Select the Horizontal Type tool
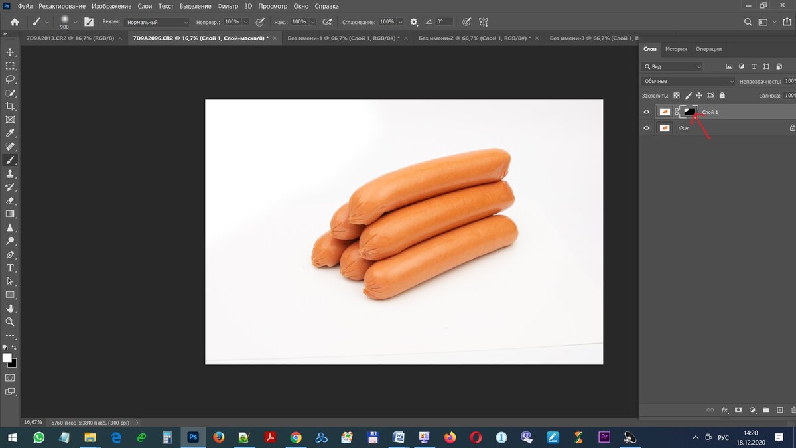 (10, 268)
